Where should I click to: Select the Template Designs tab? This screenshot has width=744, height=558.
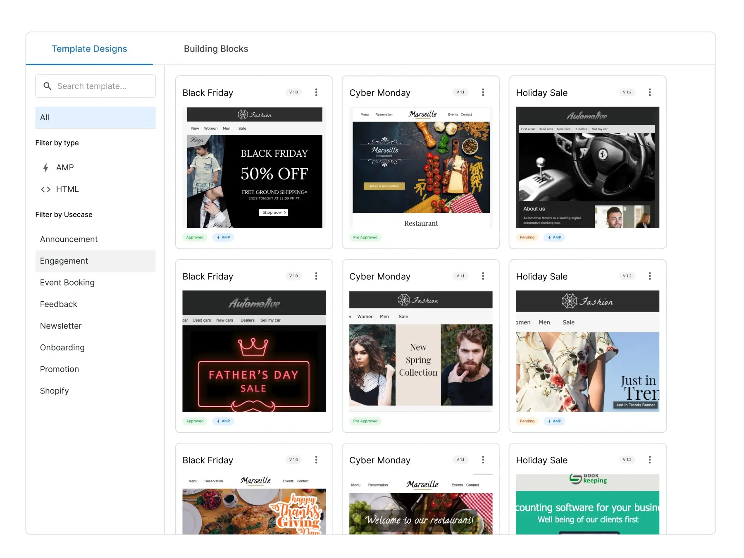[89, 49]
